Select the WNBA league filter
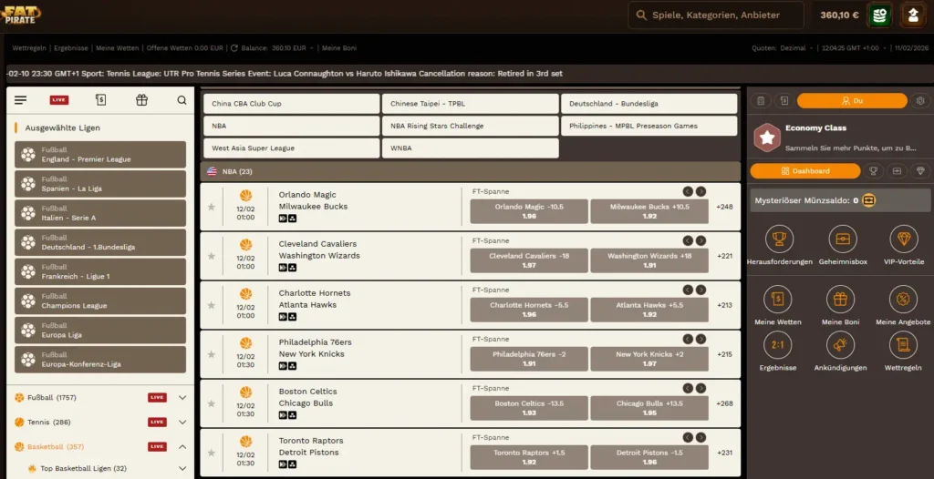934x479 pixels. [470, 148]
